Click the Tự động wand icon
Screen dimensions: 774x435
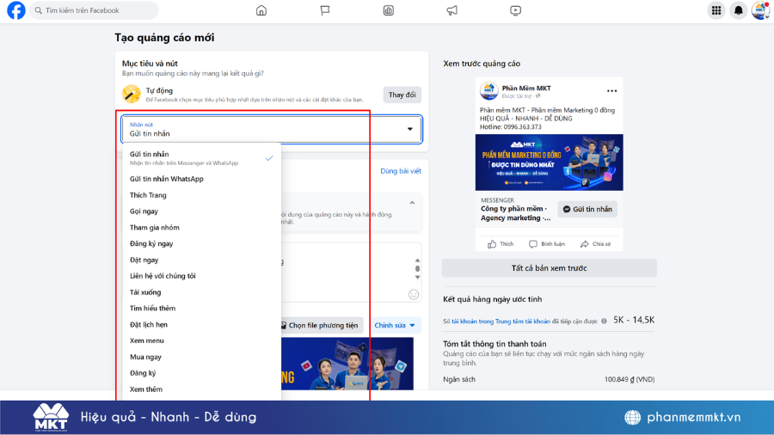(132, 94)
